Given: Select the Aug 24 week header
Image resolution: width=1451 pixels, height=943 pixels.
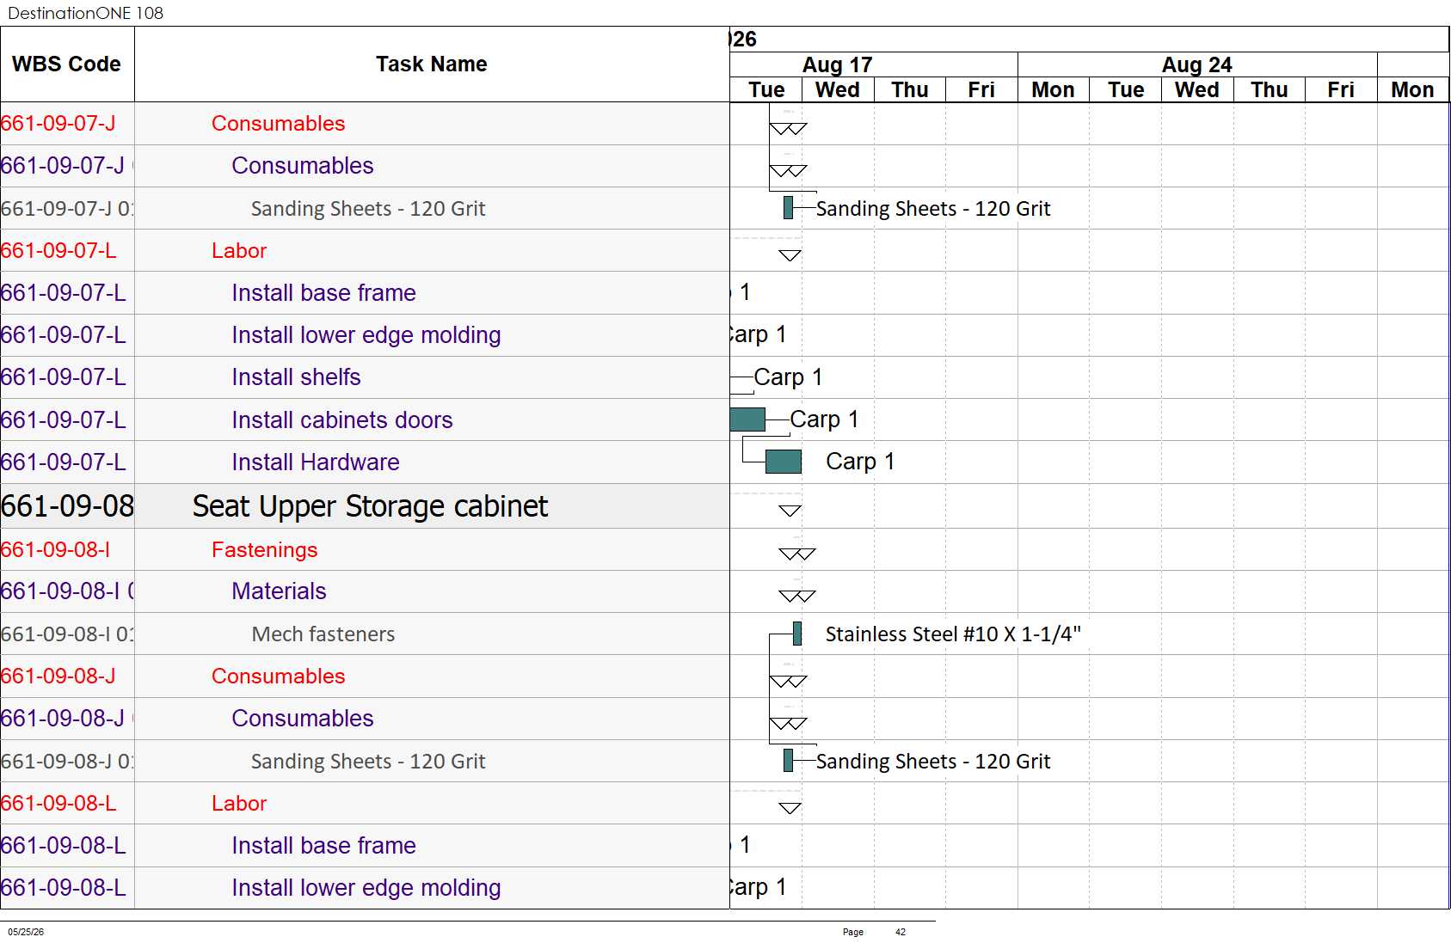Looking at the screenshot, I should pos(1197,64).
